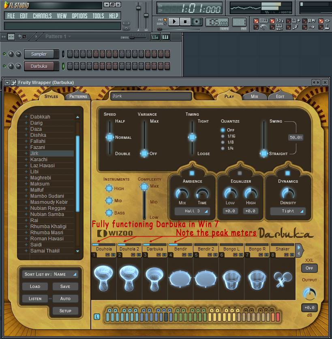Open the Sort List By Name dropdown
This screenshot has width=332, height=339.
click(50, 274)
